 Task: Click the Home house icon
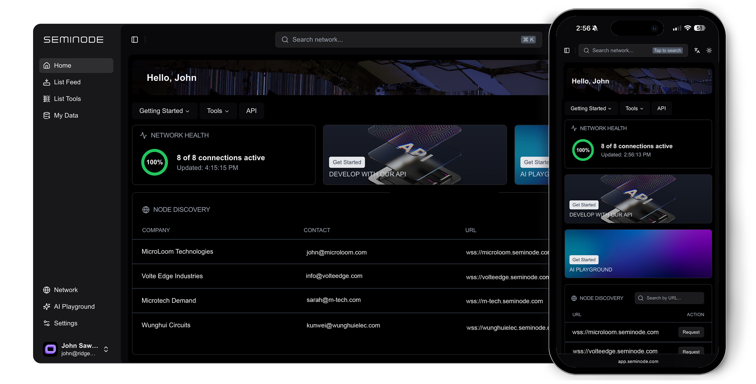pyautogui.click(x=47, y=65)
